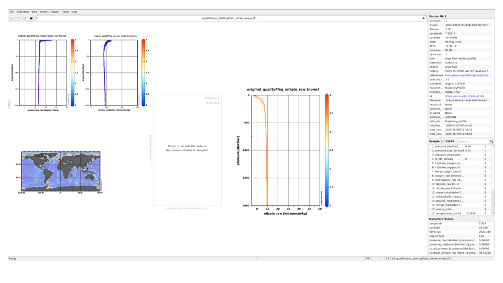Open the Tools menu
Viewport: 503px width, 283px height.
[65, 11]
